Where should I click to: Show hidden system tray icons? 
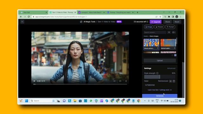[x=145, y=101]
